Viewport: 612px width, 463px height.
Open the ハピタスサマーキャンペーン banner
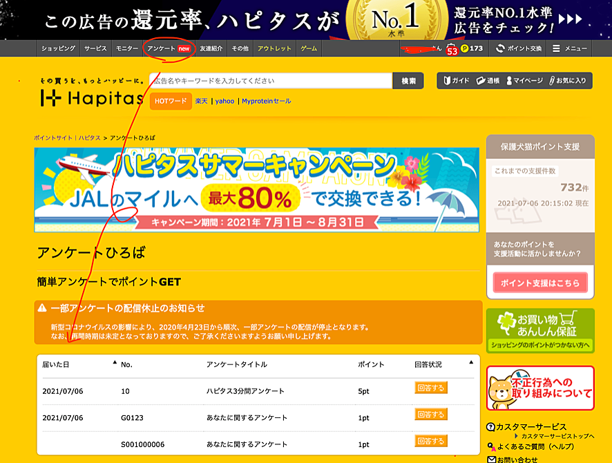257,190
